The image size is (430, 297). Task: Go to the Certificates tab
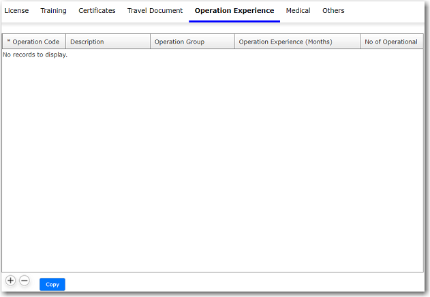pyautogui.click(x=97, y=11)
